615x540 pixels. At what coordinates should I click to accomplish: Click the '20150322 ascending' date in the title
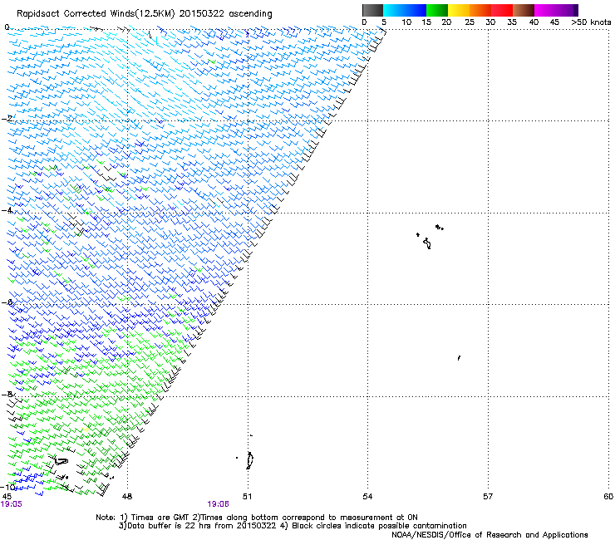(x=225, y=14)
